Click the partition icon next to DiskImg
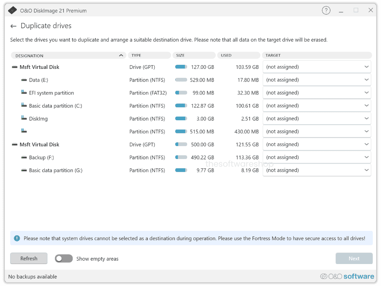The height and width of the screenshot is (286, 381). point(24,118)
